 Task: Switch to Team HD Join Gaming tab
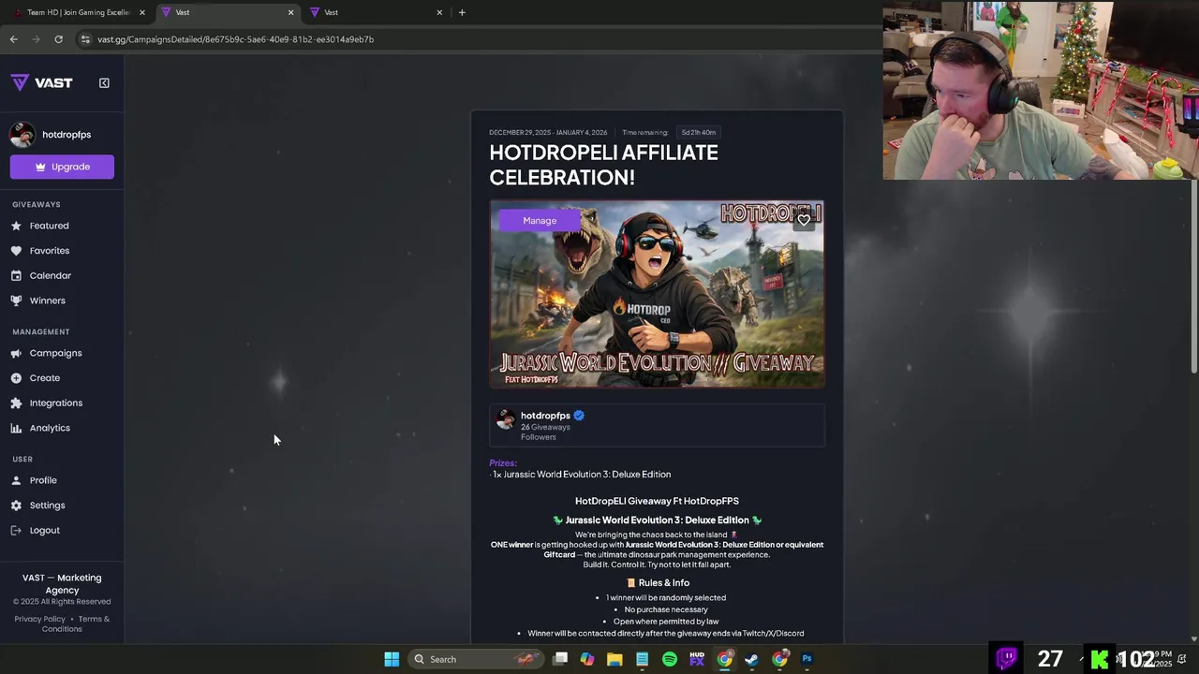pos(78,12)
